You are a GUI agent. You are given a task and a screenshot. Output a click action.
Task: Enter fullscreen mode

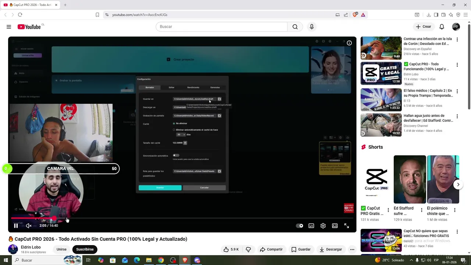[347, 226]
